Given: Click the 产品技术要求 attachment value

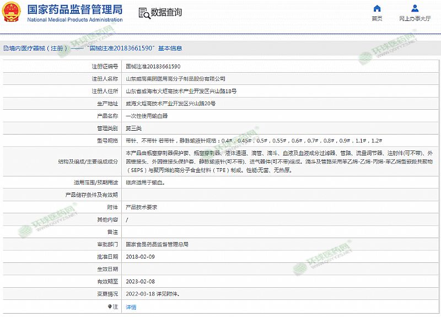Looking at the screenshot, I should point(142,207).
